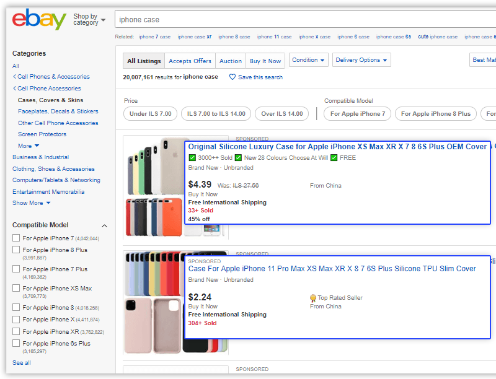Screen dimensions: 496x379
Task: Filter price Under ILS 7.00
Action: pos(151,114)
